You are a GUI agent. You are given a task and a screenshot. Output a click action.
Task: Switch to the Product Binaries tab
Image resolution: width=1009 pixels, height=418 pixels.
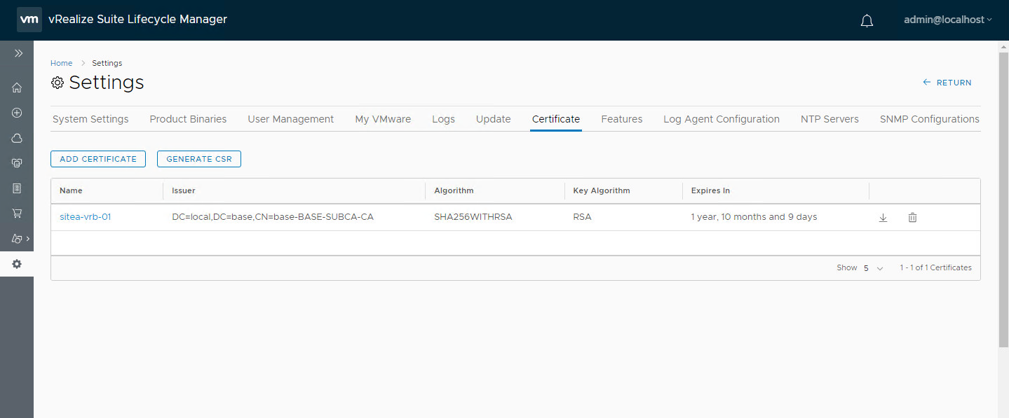[188, 119]
